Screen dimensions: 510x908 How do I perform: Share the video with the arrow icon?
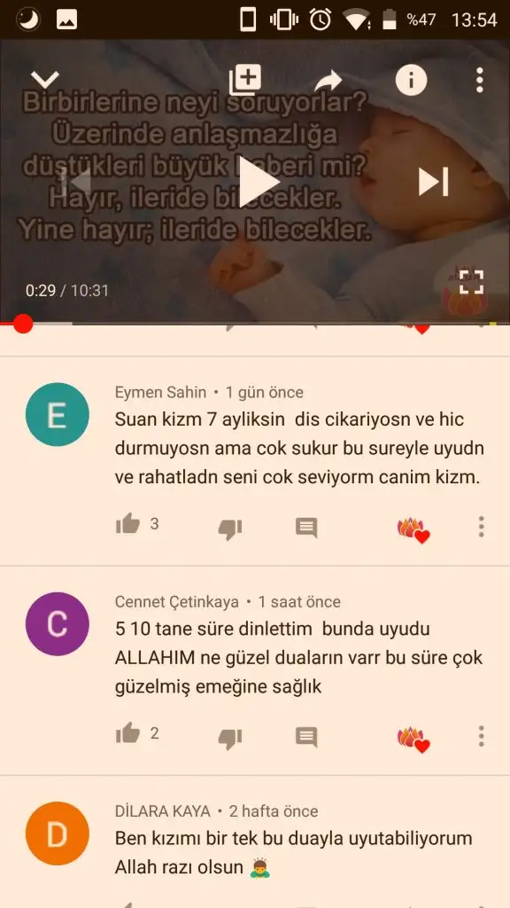tap(328, 81)
